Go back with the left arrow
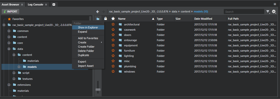This screenshot has width=280, height=99. coord(97,11)
